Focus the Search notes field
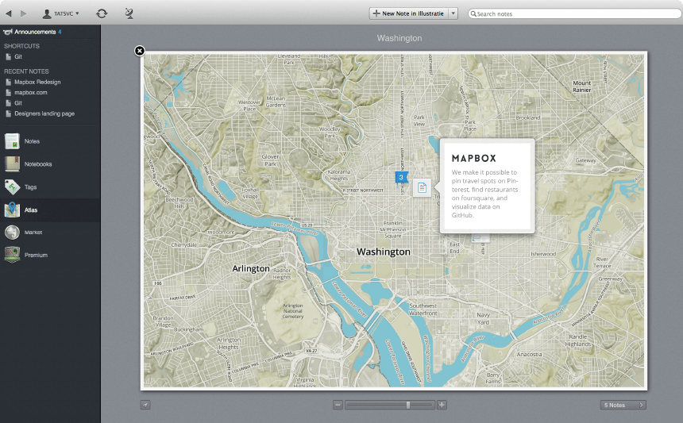The image size is (683, 423). coord(574,14)
